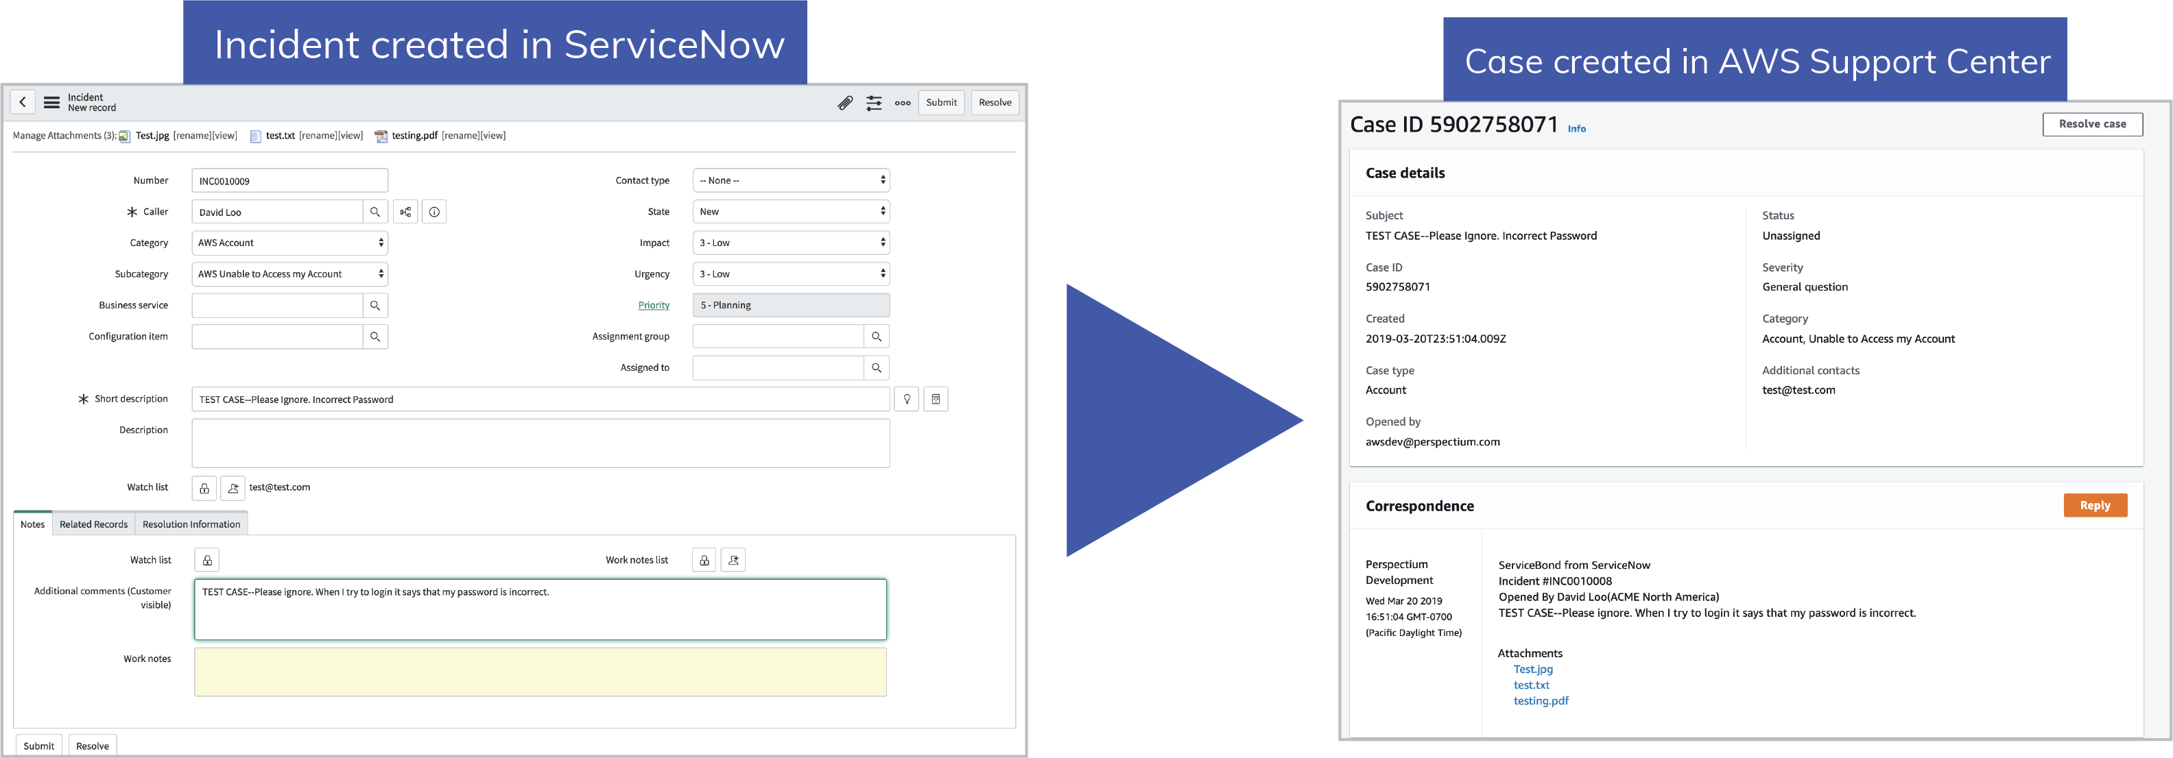This screenshot has width=2173, height=758.
Task: Click the Assigned to input field
Action: click(x=779, y=367)
